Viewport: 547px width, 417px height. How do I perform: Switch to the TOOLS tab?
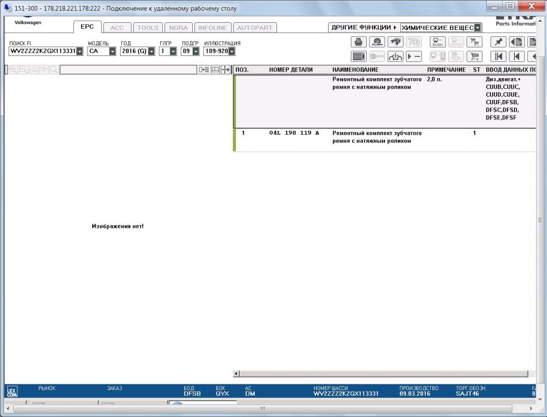[x=148, y=28]
